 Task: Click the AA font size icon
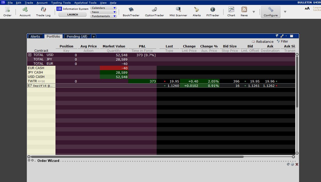[307, 9]
